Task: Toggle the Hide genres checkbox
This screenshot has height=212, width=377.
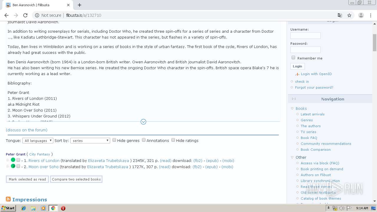Action: coord(114,140)
